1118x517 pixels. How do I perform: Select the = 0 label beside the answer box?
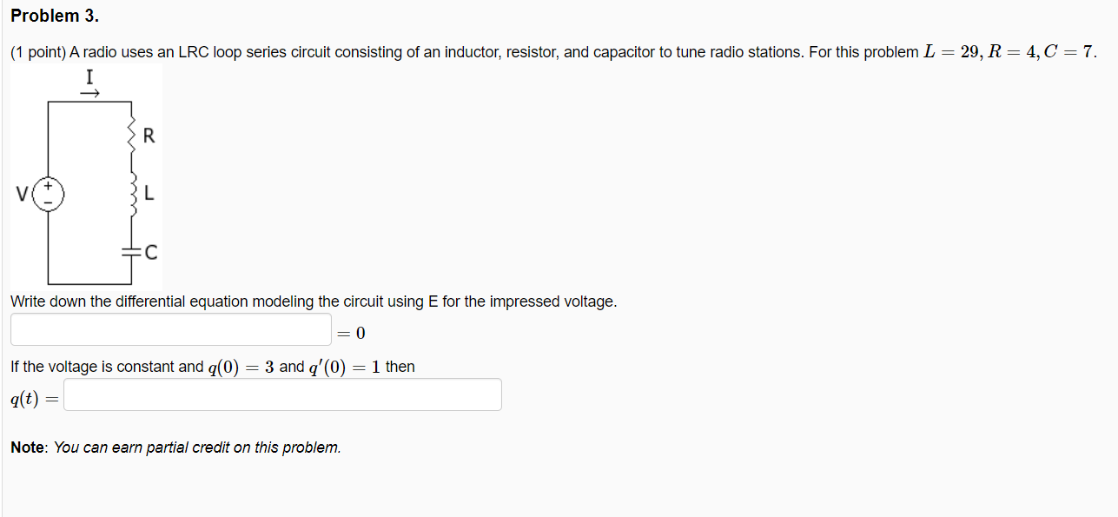tap(351, 332)
